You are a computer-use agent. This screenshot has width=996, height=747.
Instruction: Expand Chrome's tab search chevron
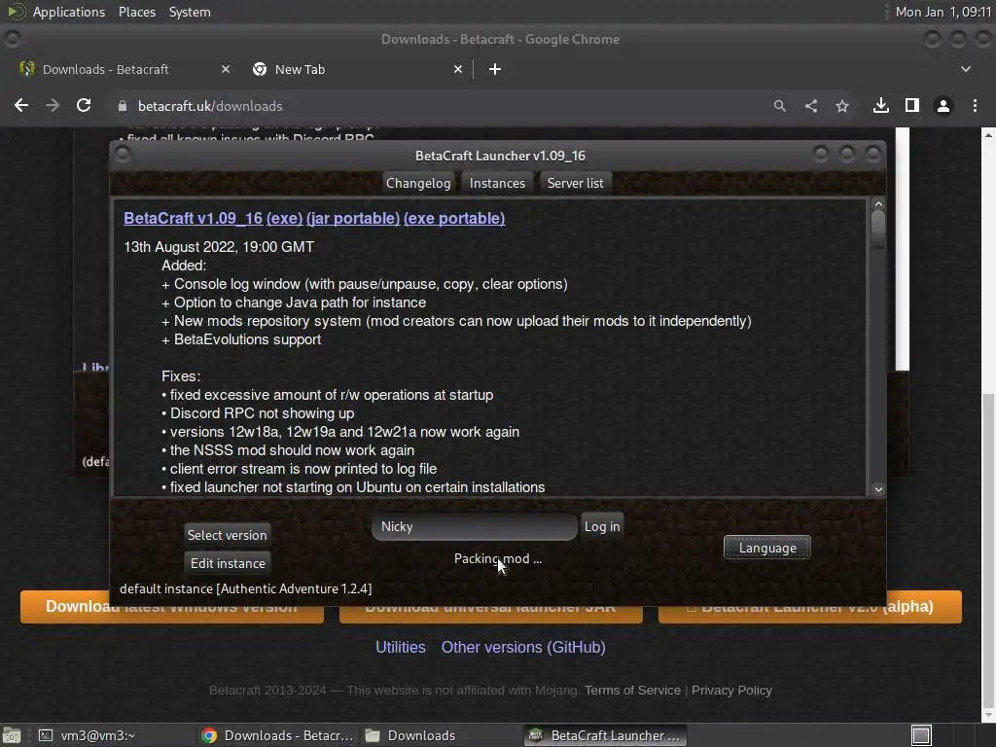click(x=966, y=69)
